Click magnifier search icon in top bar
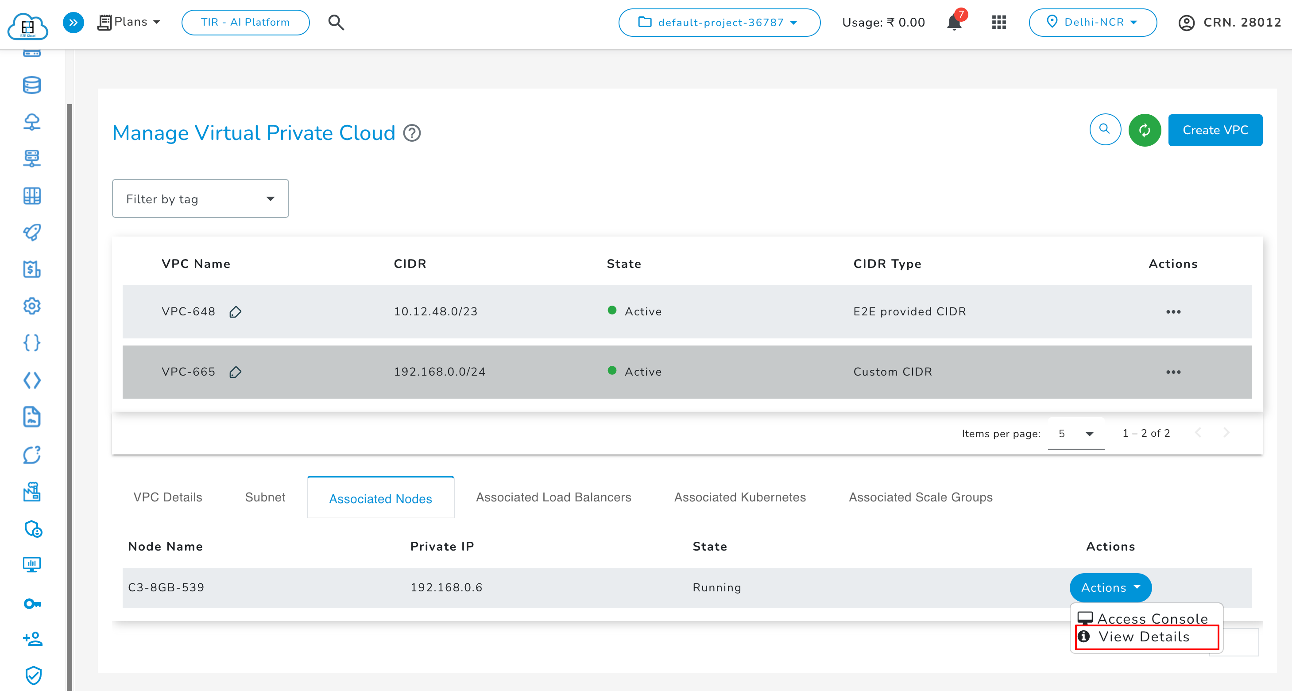 [x=336, y=23]
